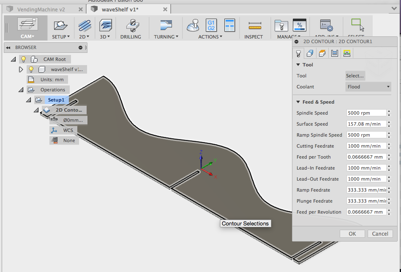Viewport: 401px width, 272px height.
Task: Open the Linking tab in contour dialog
Action: (x=347, y=53)
